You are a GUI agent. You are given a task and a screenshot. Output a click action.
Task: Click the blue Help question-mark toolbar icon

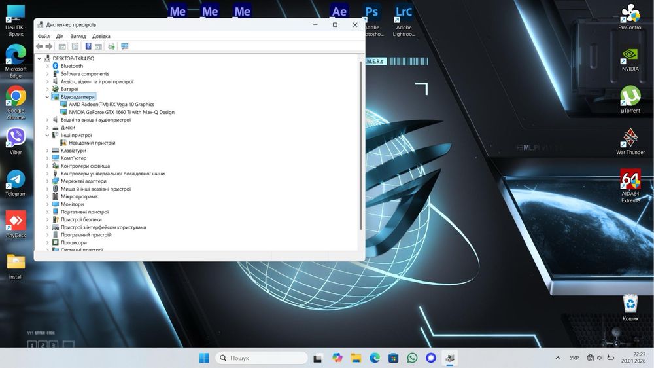click(88, 46)
